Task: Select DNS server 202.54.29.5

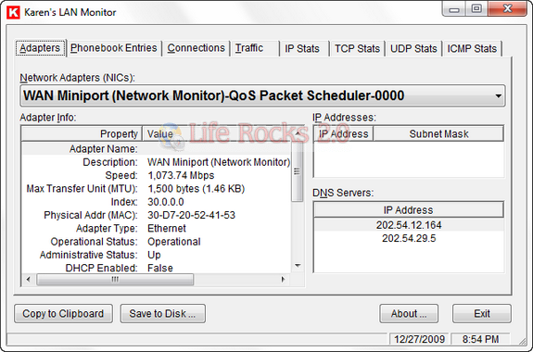Action: pyautogui.click(x=409, y=238)
